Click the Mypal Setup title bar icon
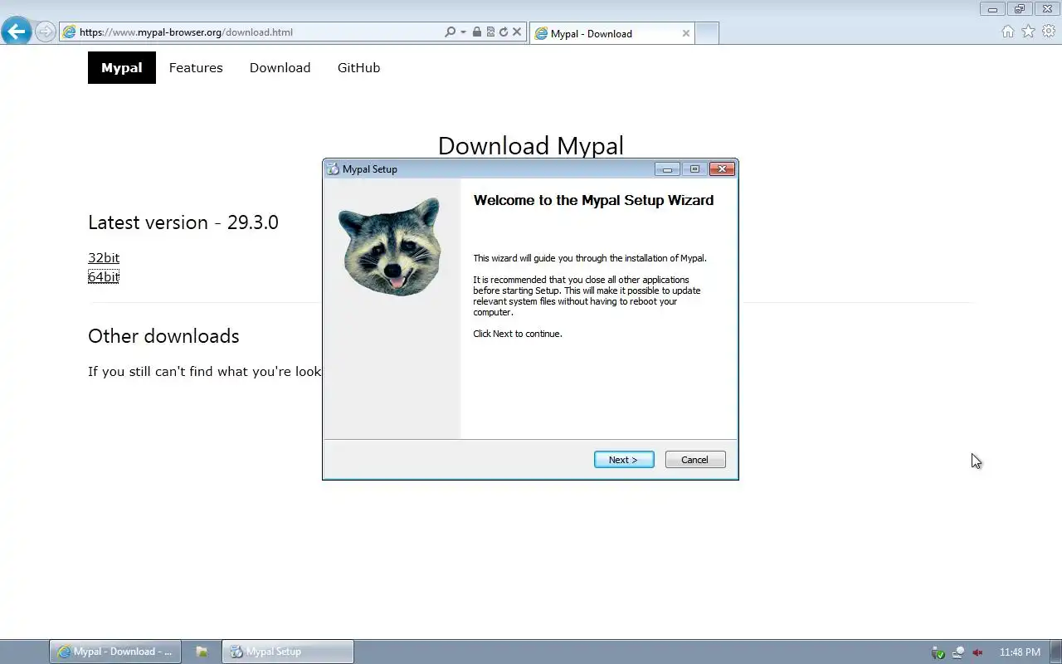 click(334, 169)
